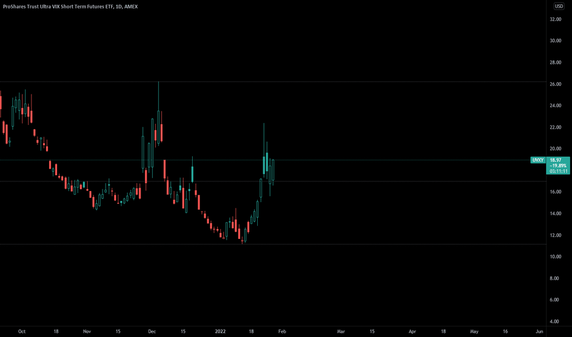
Task: Click the 26.00 price axis label
Action: (x=555, y=84)
